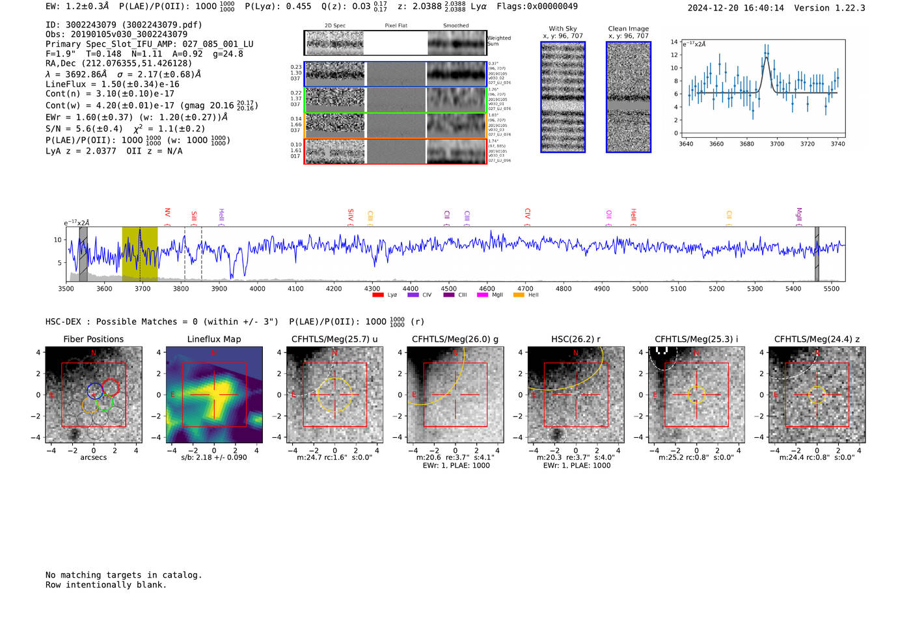Image resolution: width=911 pixels, height=620 pixels.
Task: Click the LineFlux = 1.50(±0.34)e-16 value
Action: point(113,85)
